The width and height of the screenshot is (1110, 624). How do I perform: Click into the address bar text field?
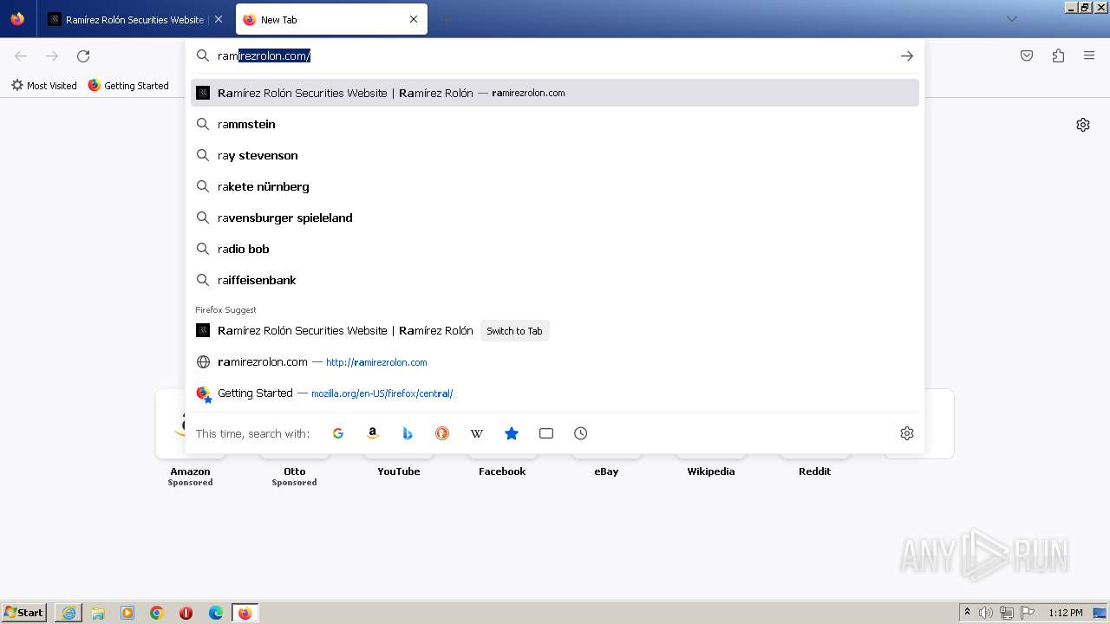click(555, 56)
